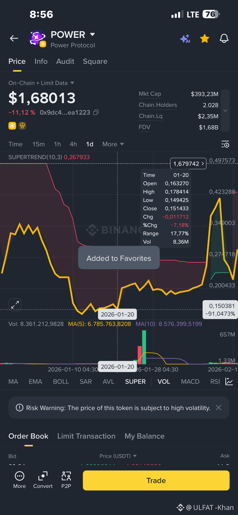
Task: Toggle the SUPER indicator
Action: coord(135,382)
